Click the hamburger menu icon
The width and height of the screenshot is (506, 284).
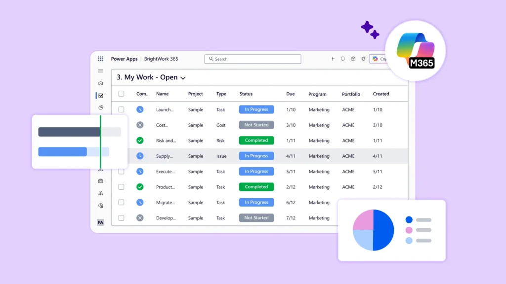tap(100, 71)
